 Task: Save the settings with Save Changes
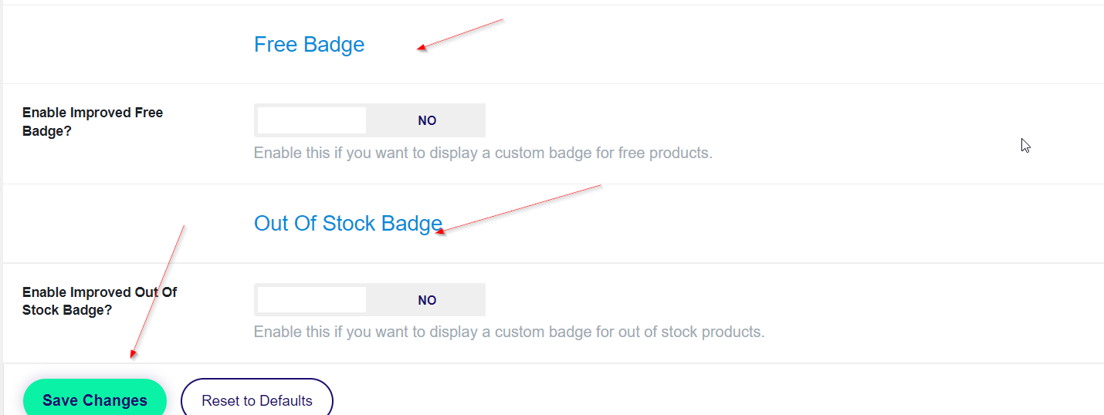(x=95, y=400)
